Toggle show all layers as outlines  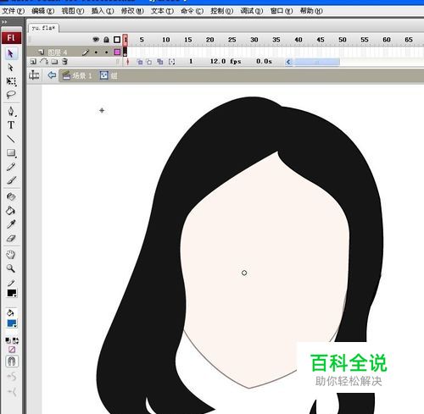click(117, 40)
